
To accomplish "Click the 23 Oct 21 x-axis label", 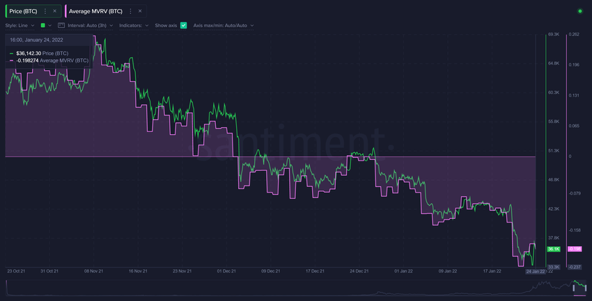I will [16, 271].
